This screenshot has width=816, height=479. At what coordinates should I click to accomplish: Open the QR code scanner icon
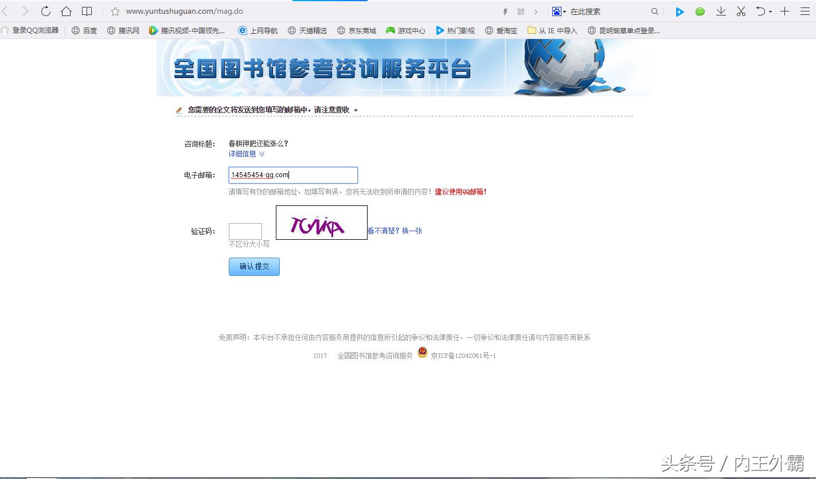[x=521, y=11]
